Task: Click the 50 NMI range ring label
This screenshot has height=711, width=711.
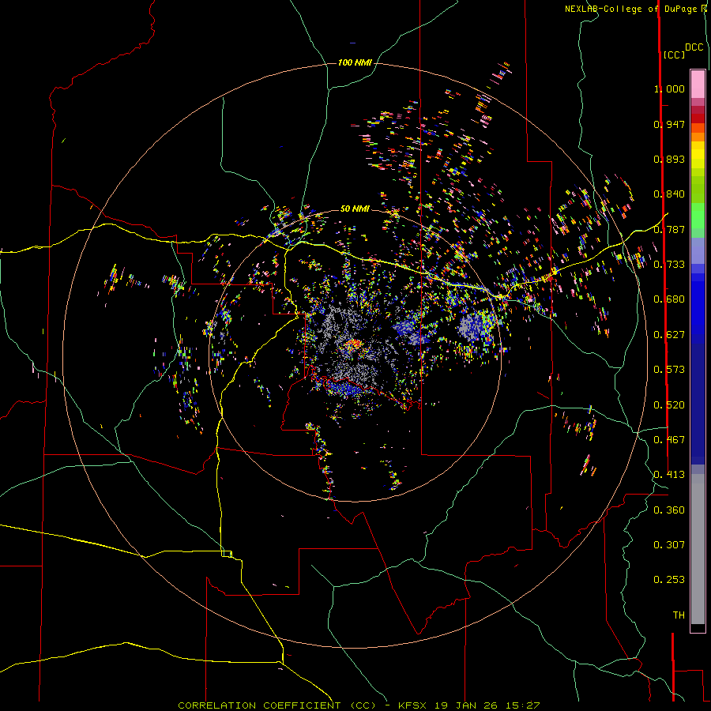Action: coord(355,209)
